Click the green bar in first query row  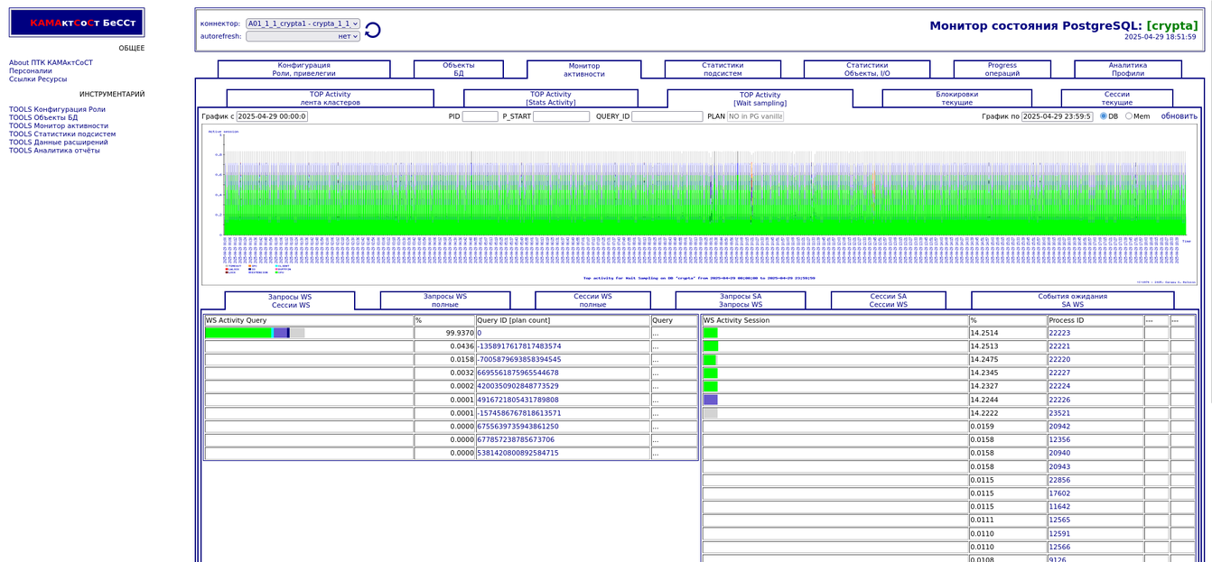coord(238,333)
